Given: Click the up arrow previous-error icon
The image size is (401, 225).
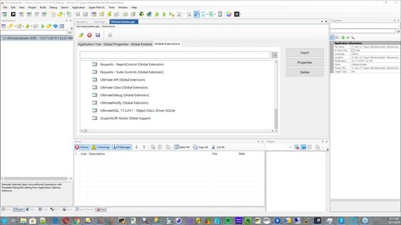Looking at the screenshot, I should pyautogui.click(x=144, y=147).
